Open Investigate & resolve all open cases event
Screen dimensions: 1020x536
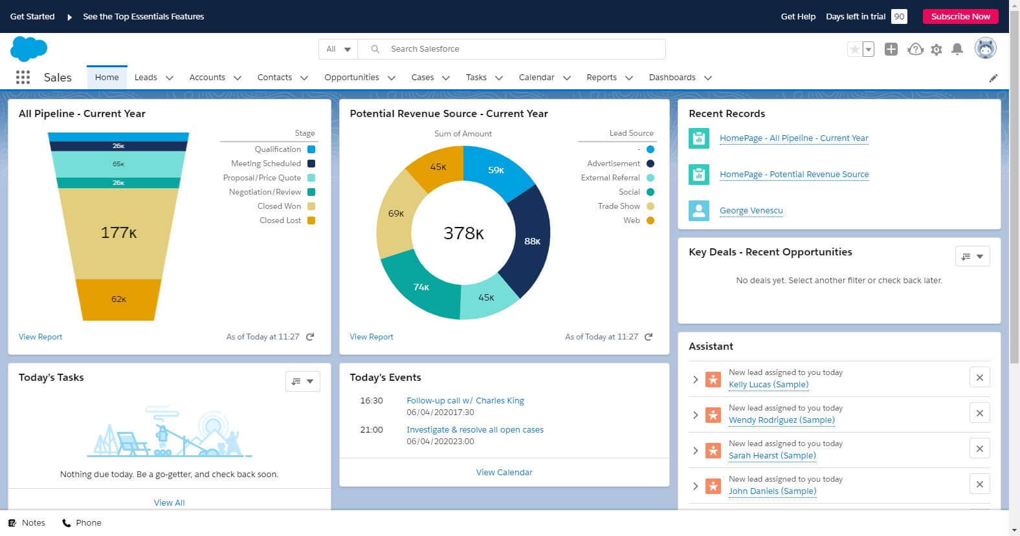475,430
